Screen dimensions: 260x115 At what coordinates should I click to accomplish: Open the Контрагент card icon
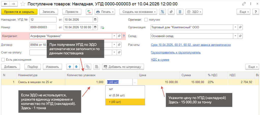point(119,36)
